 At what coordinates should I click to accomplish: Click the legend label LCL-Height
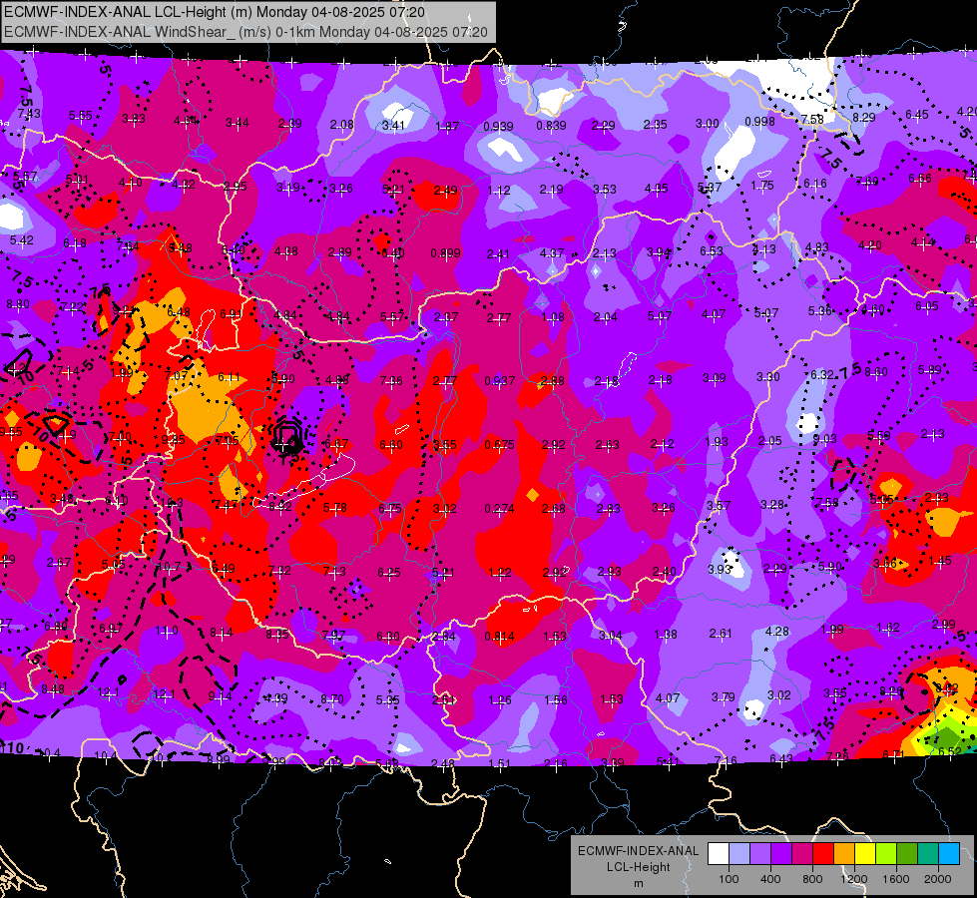click(x=638, y=867)
